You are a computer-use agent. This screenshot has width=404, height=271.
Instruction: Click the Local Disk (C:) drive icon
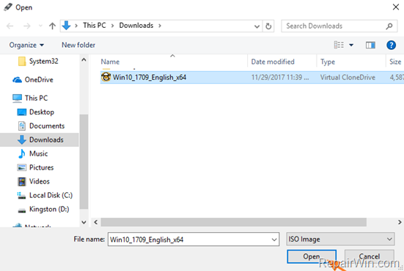pos(21,195)
